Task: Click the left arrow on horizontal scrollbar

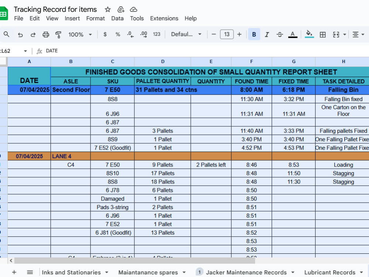Action: [x=11, y=260]
